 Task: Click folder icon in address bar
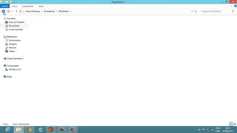(x=21, y=11)
